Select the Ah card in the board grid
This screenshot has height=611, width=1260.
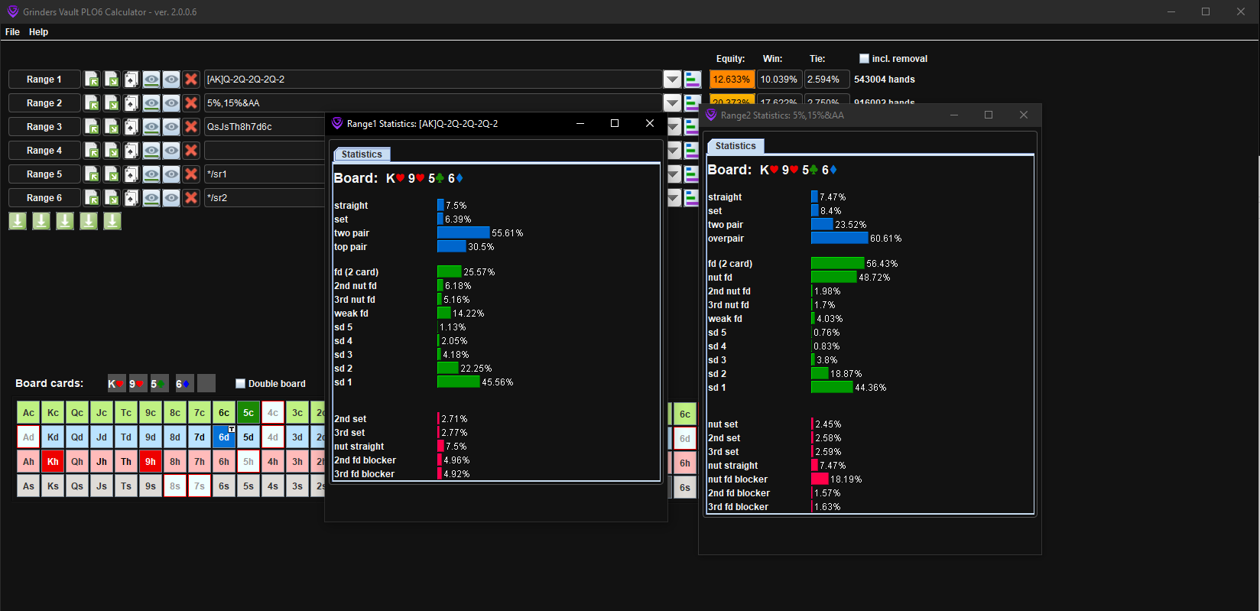(28, 462)
